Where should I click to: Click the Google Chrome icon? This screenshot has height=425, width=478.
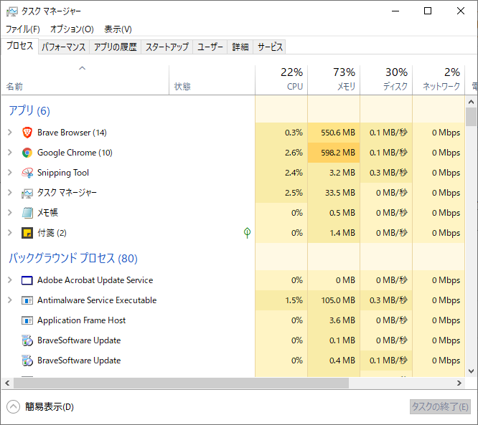click(x=27, y=153)
